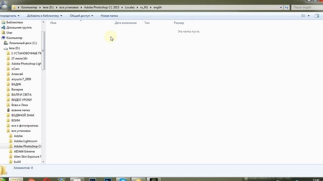The image size is (323, 181).
Task: Click the taskbar clock
Action: 316,180
